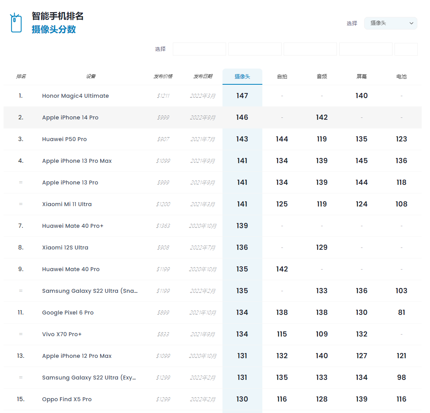Switch to the 屏幕 score tab
Screen dimensions: 430x413
pos(361,77)
